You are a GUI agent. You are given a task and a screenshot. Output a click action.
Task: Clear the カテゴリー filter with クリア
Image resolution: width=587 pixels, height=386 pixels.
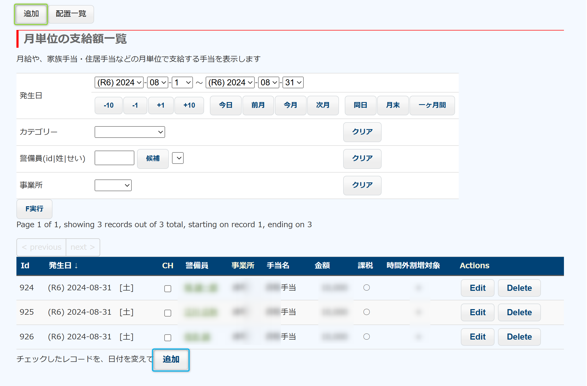click(362, 132)
